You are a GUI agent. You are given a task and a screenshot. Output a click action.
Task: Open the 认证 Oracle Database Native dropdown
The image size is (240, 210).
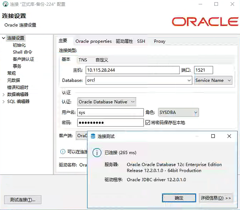(x=107, y=102)
